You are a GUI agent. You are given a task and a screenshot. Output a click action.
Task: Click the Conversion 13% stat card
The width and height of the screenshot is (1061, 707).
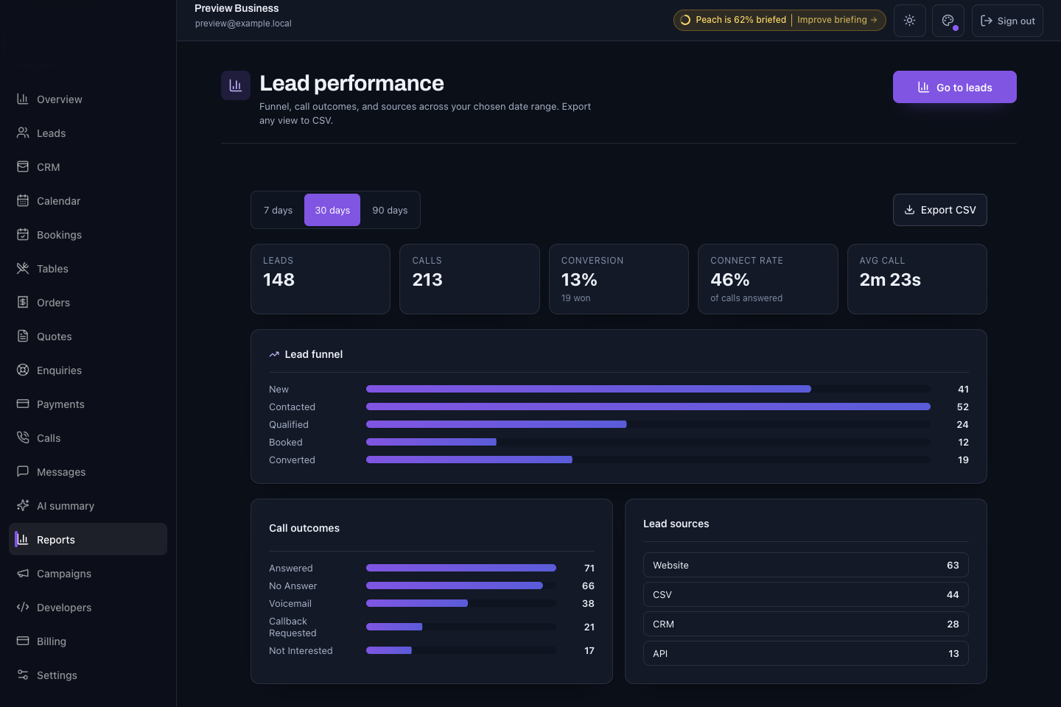(619, 279)
